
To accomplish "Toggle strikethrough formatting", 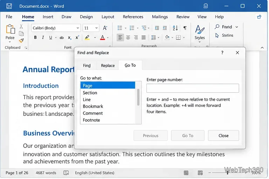I will (x=62, y=37).
